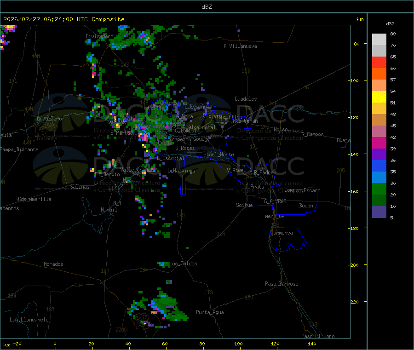Click the Nihuil map label
This screenshot has height=350, width=414.
click(x=109, y=210)
